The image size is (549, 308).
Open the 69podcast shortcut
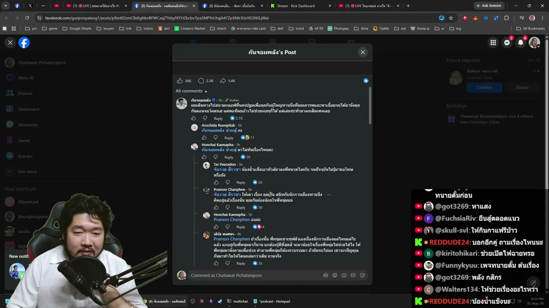(x=28, y=202)
